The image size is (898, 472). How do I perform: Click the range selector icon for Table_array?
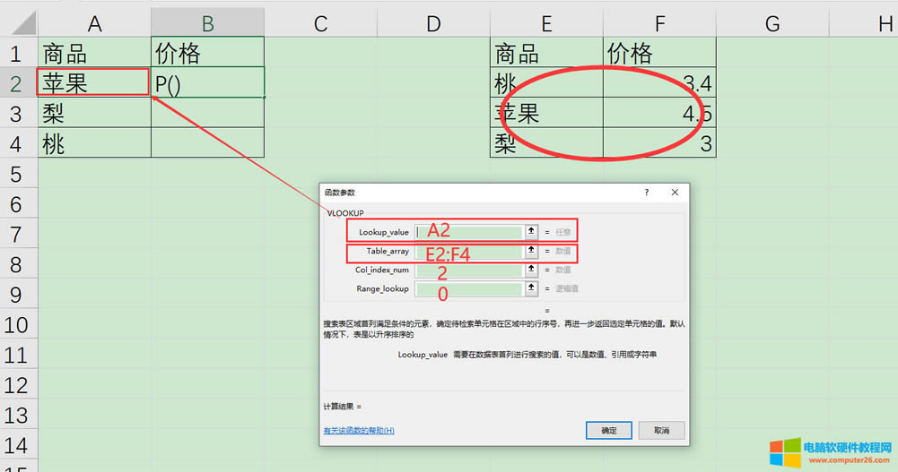pyautogui.click(x=531, y=252)
